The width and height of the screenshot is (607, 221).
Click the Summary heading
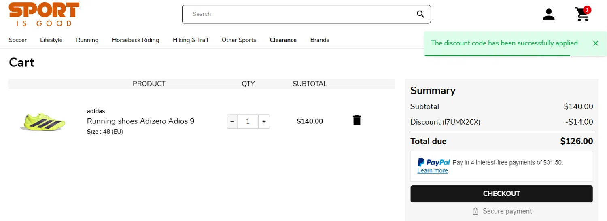[x=433, y=90]
